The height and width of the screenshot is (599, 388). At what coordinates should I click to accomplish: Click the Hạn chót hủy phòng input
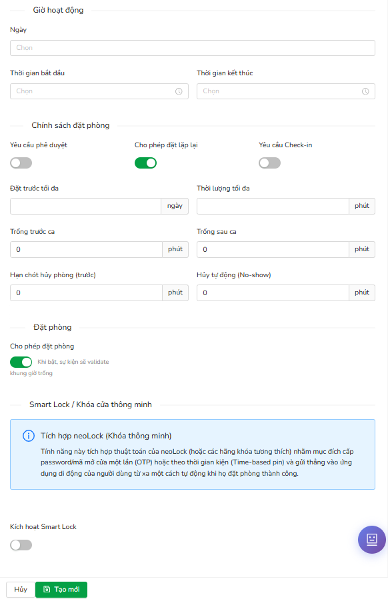pyautogui.click(x=87, y=293)
